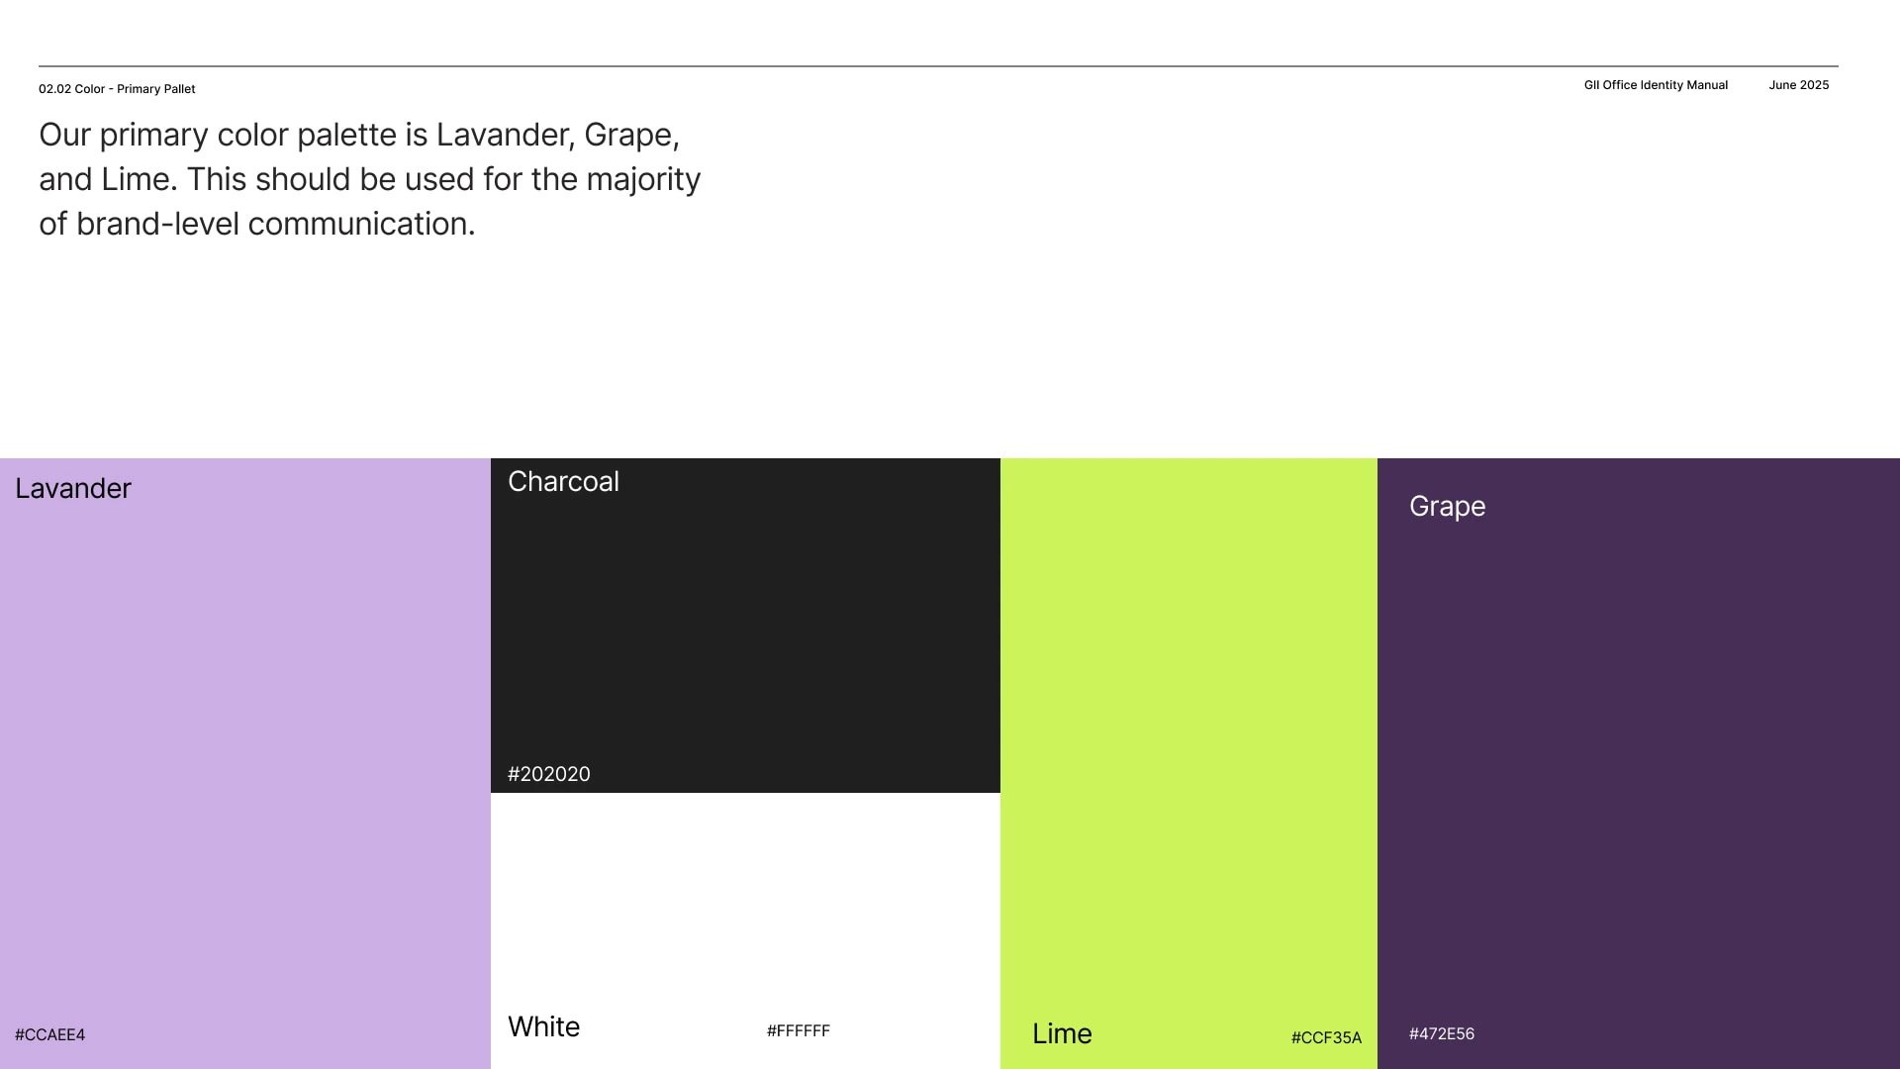The height and width of the screenshot is (1069, 1900).
Task: Click the #CCAEE4 hex code
Action: pyautogui.click(x=50, y=1035)
